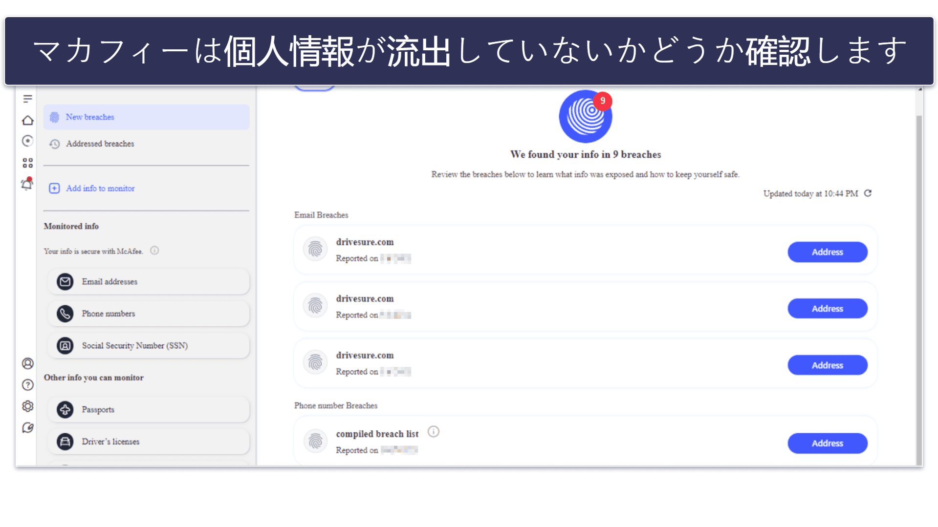Click the refresh icon beside Updated today

868,193
